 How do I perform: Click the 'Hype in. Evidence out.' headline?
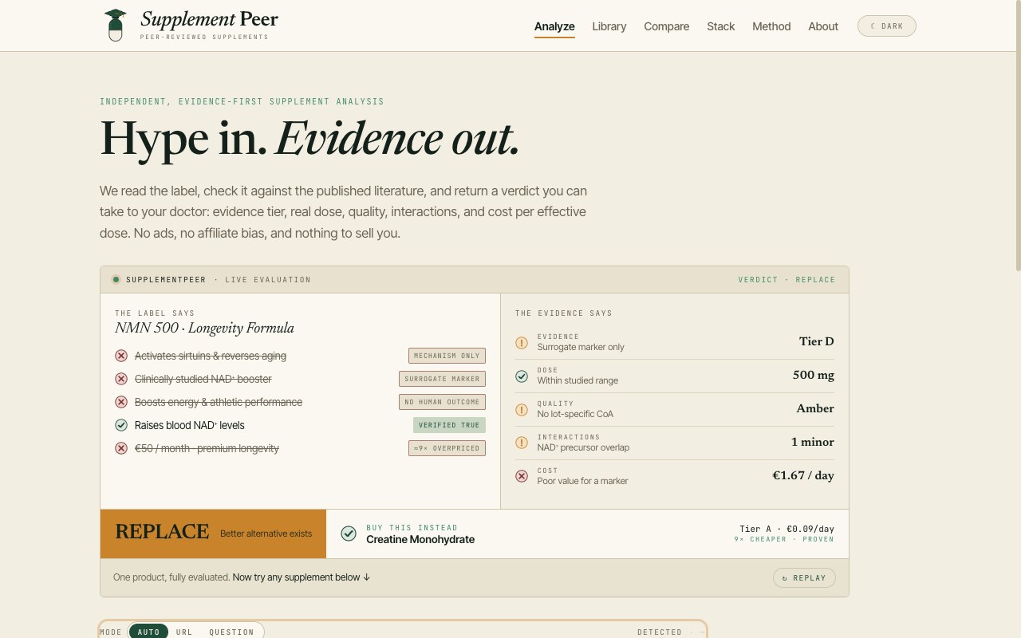click(x=309, y=138)
